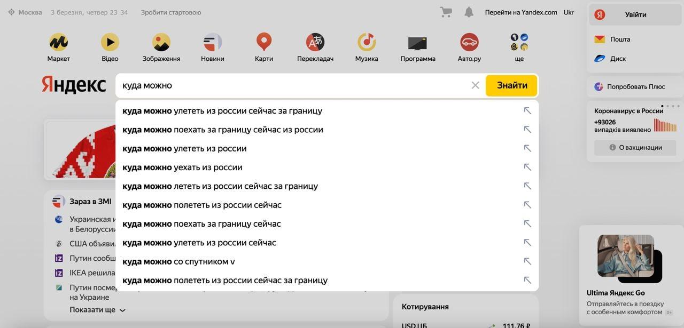Open news item starting 'Путин сообщ'

coord(92,258)
